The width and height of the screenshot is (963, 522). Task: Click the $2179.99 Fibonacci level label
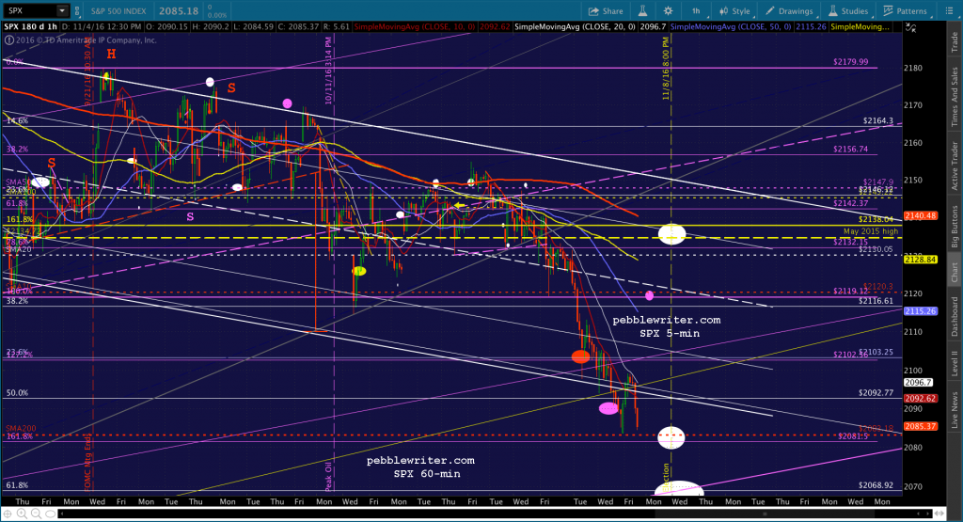coord(850,62)
